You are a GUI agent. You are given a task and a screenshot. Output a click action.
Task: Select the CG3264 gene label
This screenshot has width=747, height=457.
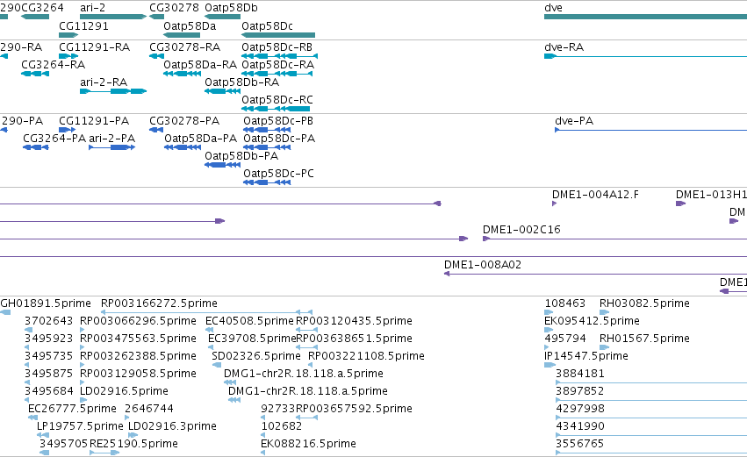(42, 8)
